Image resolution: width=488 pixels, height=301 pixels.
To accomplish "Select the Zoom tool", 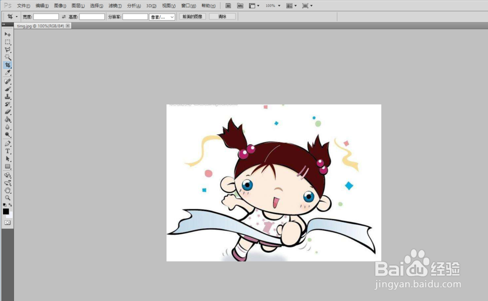I will click(7, 198).
